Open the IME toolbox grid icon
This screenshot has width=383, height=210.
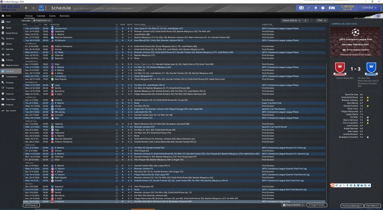(x=365, y=186)
